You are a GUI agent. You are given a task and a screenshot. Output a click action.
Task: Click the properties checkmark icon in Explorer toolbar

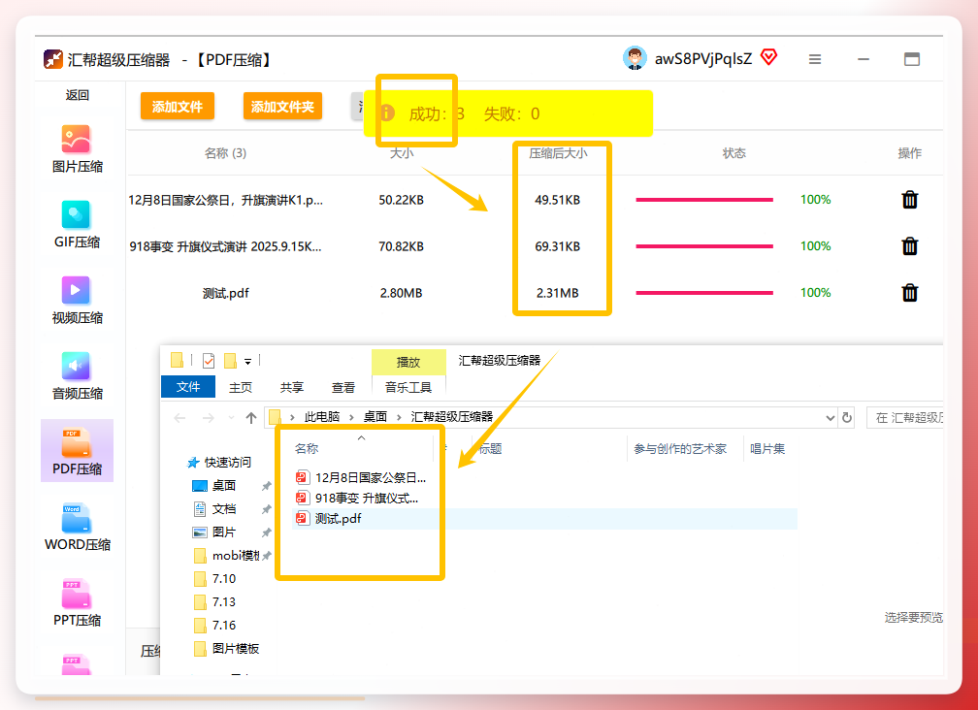209,360
